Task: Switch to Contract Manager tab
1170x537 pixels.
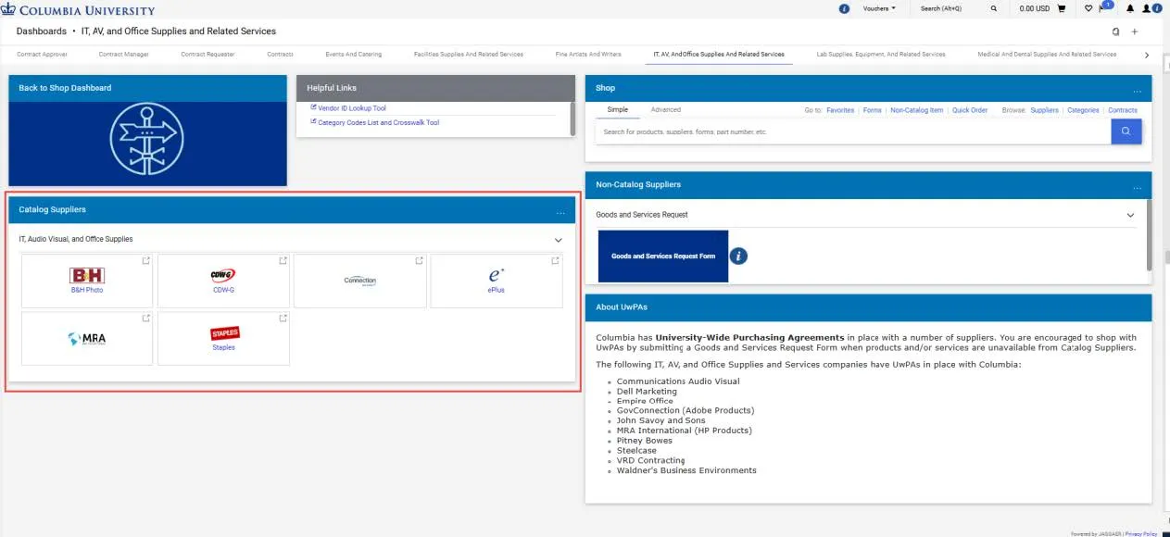Action: (x=124, y=54)
